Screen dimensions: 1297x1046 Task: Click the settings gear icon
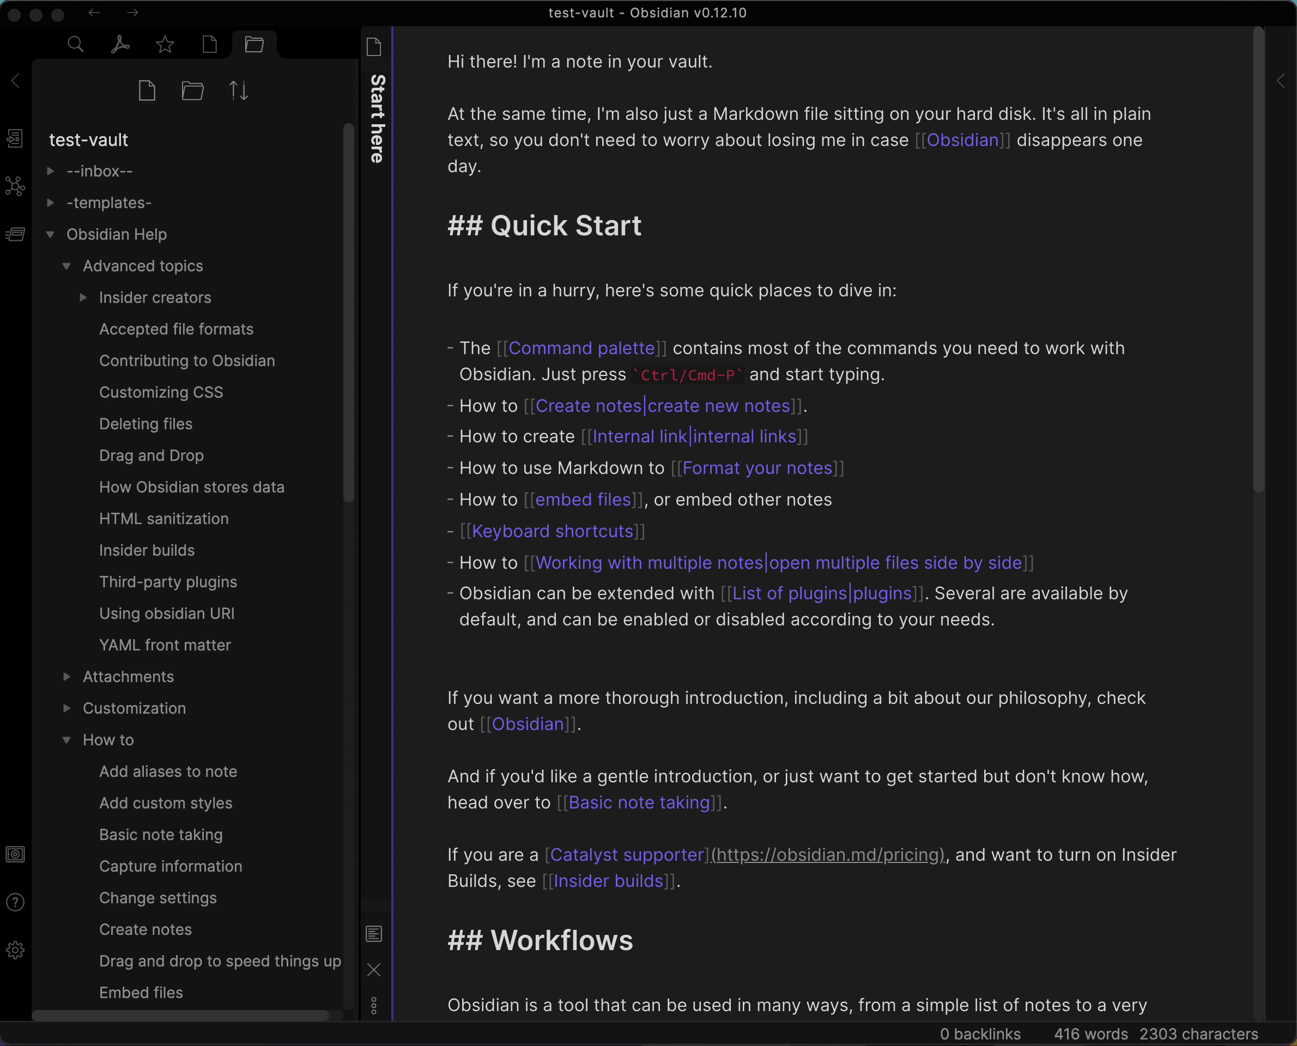tap(15, 950)
